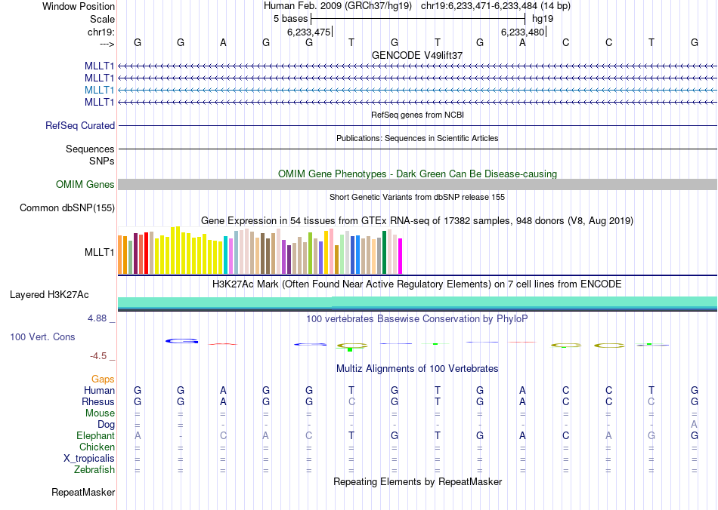Click the light-blue highlighted MLLT1 transcript line
Viewport: 718px width, 510px height.
pyautogui.click(x=417, y=90)
